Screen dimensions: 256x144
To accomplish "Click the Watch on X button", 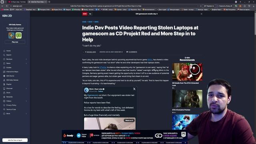I will (x=129, y=120).
